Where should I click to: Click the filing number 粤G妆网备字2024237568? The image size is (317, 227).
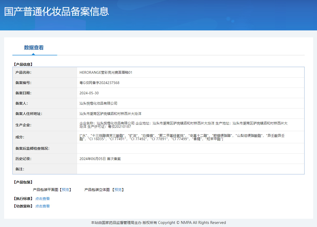(99, 83)
